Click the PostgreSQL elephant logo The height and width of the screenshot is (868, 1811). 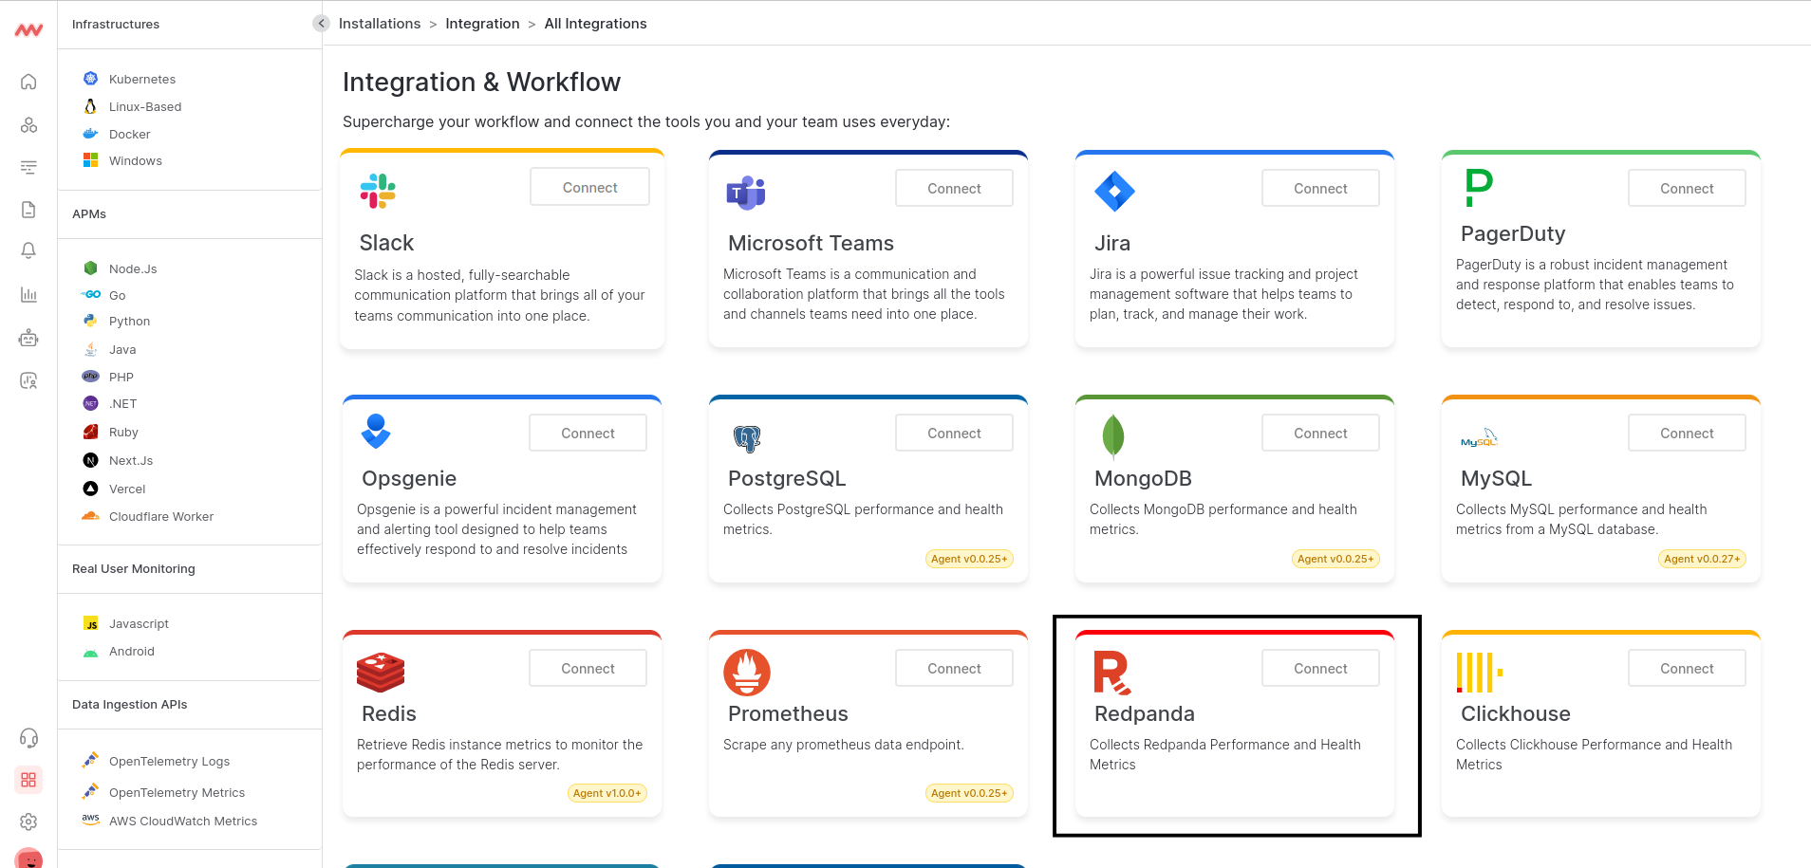[x=747, y=438]
